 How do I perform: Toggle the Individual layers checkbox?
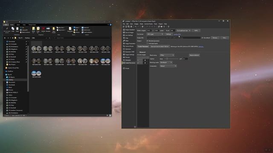pos(148,43)
